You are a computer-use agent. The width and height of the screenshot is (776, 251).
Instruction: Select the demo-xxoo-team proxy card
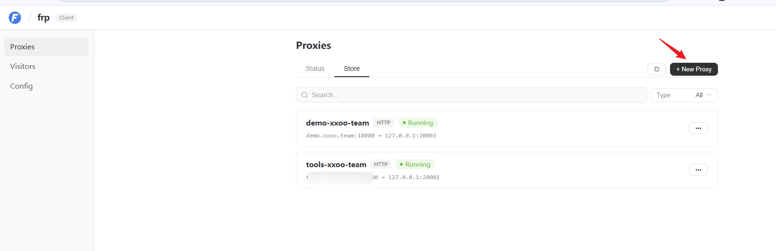[507, 128]
